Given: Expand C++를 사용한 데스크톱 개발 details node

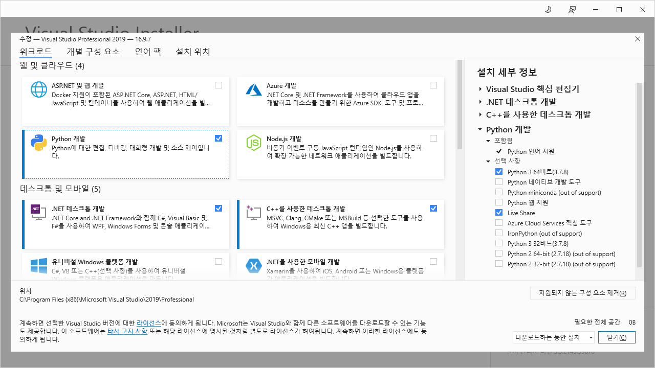Looking at the screenshot, I should pyautogui.click(x=481, y=115).
